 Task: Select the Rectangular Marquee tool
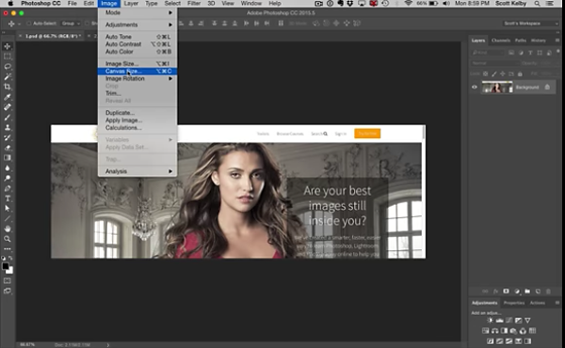[8, 56]
